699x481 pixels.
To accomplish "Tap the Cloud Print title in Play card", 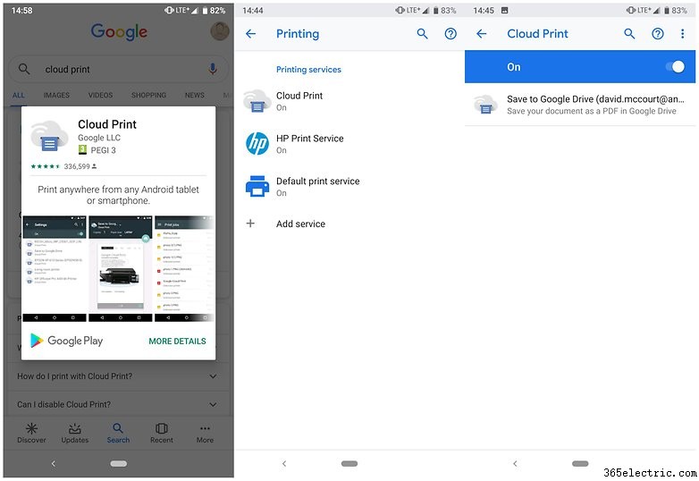I will click(107, 124).
